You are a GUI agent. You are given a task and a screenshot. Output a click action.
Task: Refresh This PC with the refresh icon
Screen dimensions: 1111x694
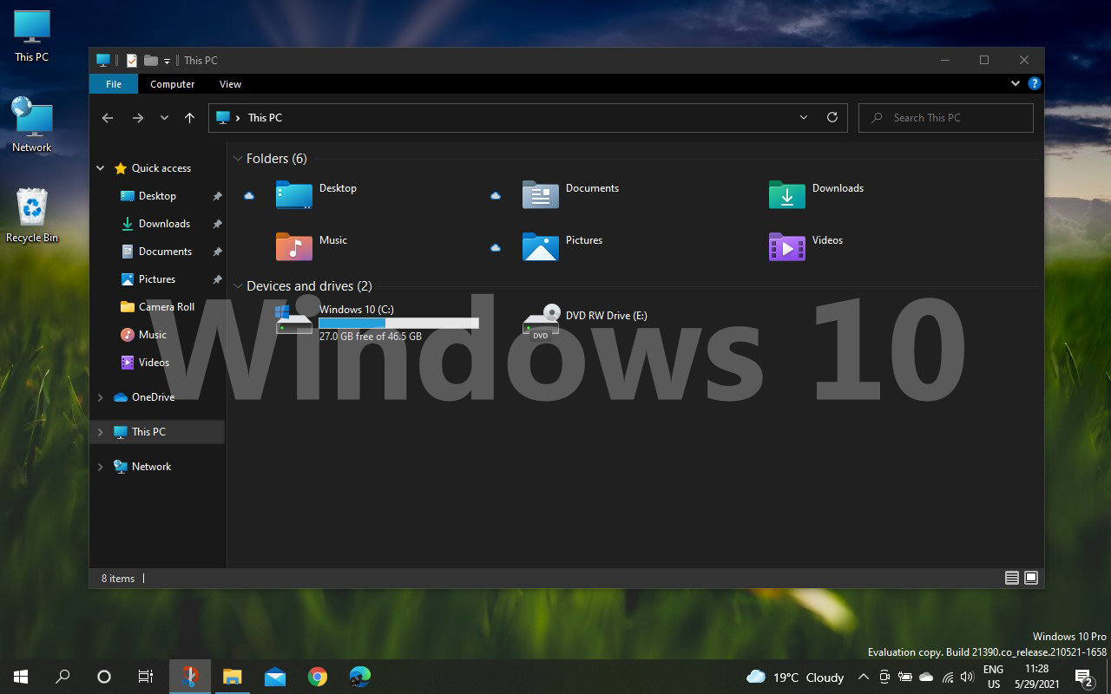[x=832, y=117]
